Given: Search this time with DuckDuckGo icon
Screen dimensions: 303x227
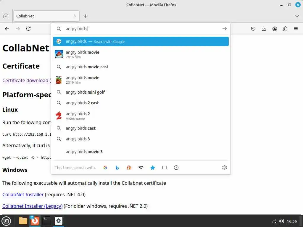Looking at the screenshot, I should tap(129, 168).
